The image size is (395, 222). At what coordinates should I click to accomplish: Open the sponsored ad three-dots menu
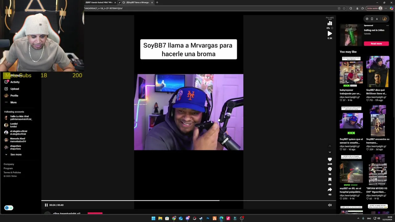[388, 26]
